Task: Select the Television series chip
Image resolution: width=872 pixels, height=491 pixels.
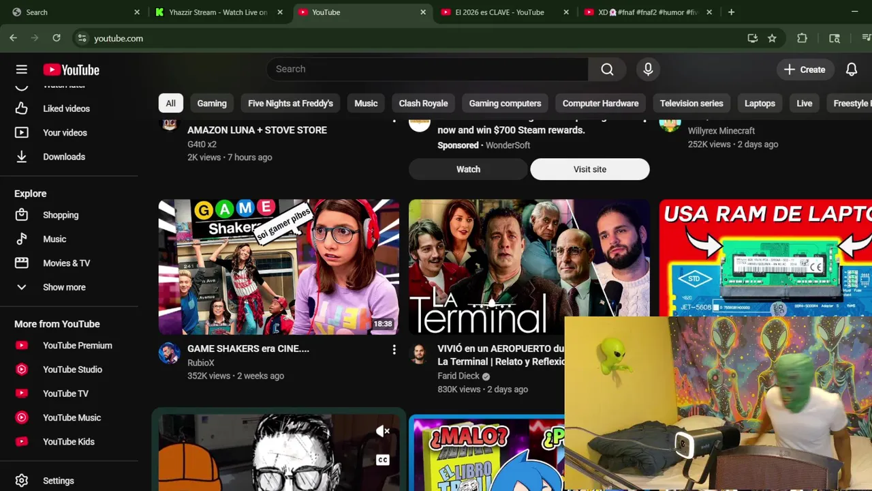Action: click(x=691, y=103)
